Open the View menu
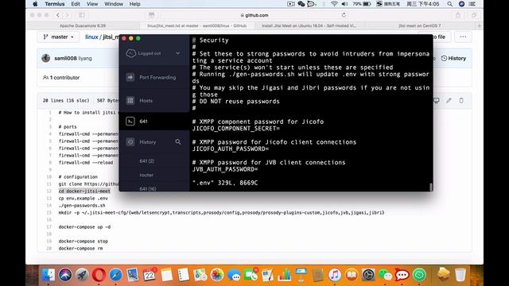Viewport: 509px width, 286px height. click(x=92, y=4)
